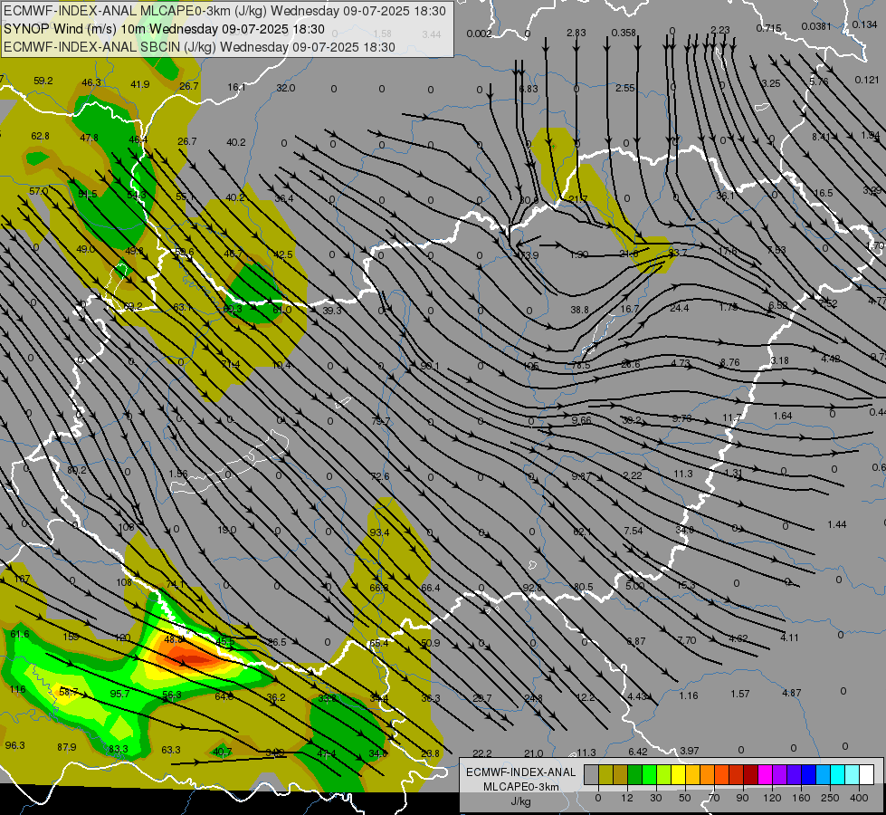886x815 pixels.
Task: Select the grid value 1.64
Action: (x=783, y=415)
